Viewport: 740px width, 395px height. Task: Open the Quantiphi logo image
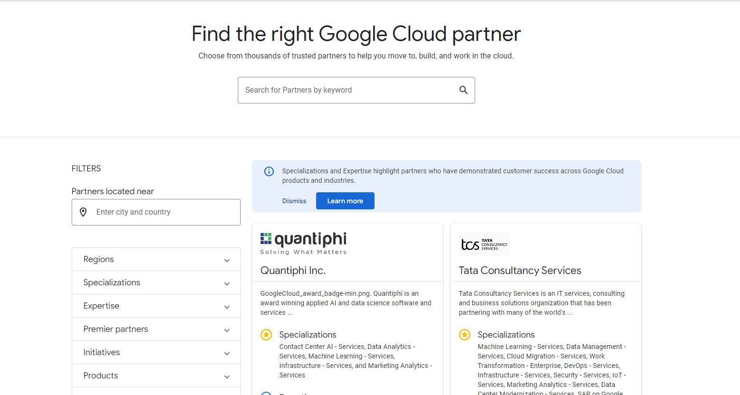click(x=303, y=244)
